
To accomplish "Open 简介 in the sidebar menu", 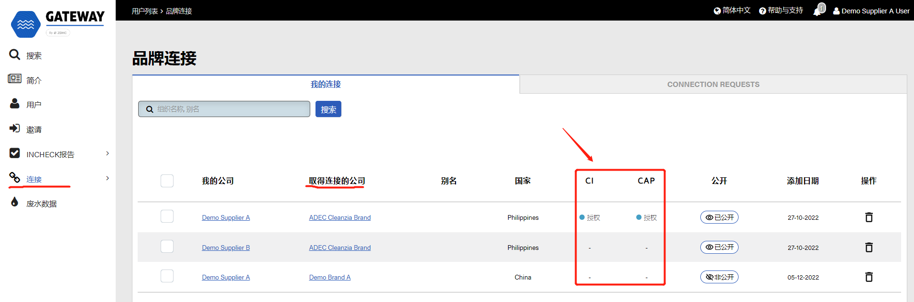I will (34, 81).
